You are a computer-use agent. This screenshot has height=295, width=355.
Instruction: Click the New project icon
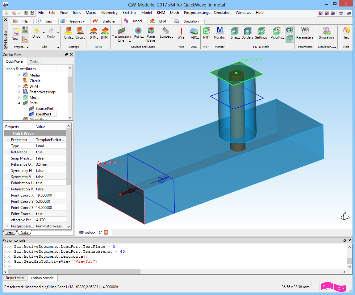pyautogui.click(x=15, y=32)
